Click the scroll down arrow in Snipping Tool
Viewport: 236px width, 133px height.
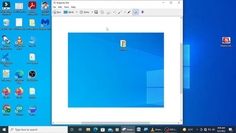click(x=181, y=120)
